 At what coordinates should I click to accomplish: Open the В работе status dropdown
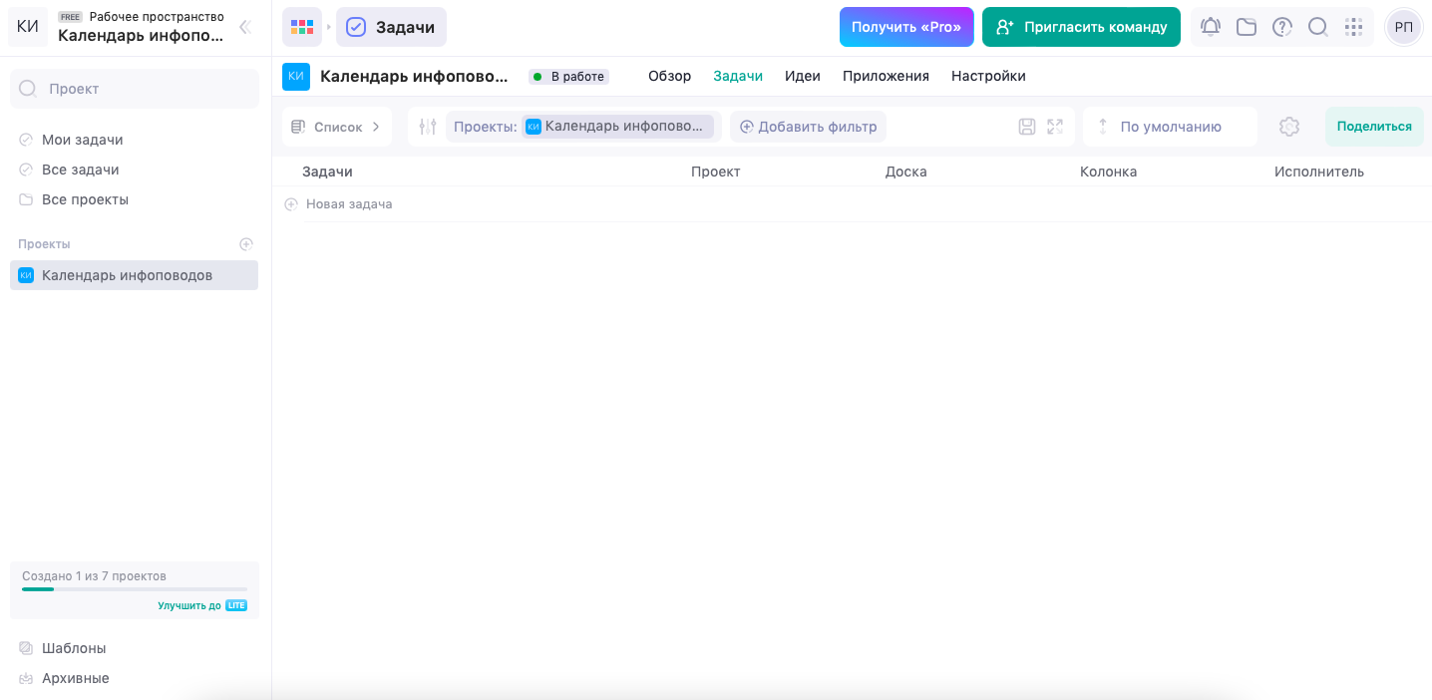coord(568,77)
